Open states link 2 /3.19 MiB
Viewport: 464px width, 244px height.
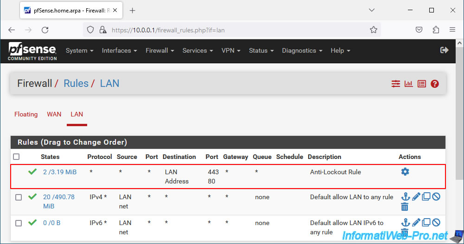[60, 172]
